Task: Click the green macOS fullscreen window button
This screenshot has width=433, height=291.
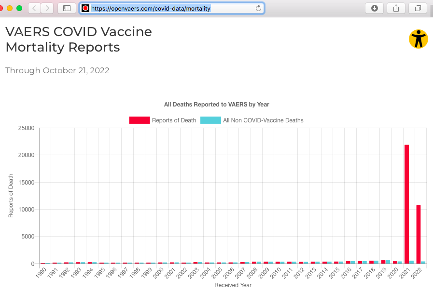Action: click(x=19, y=8)
